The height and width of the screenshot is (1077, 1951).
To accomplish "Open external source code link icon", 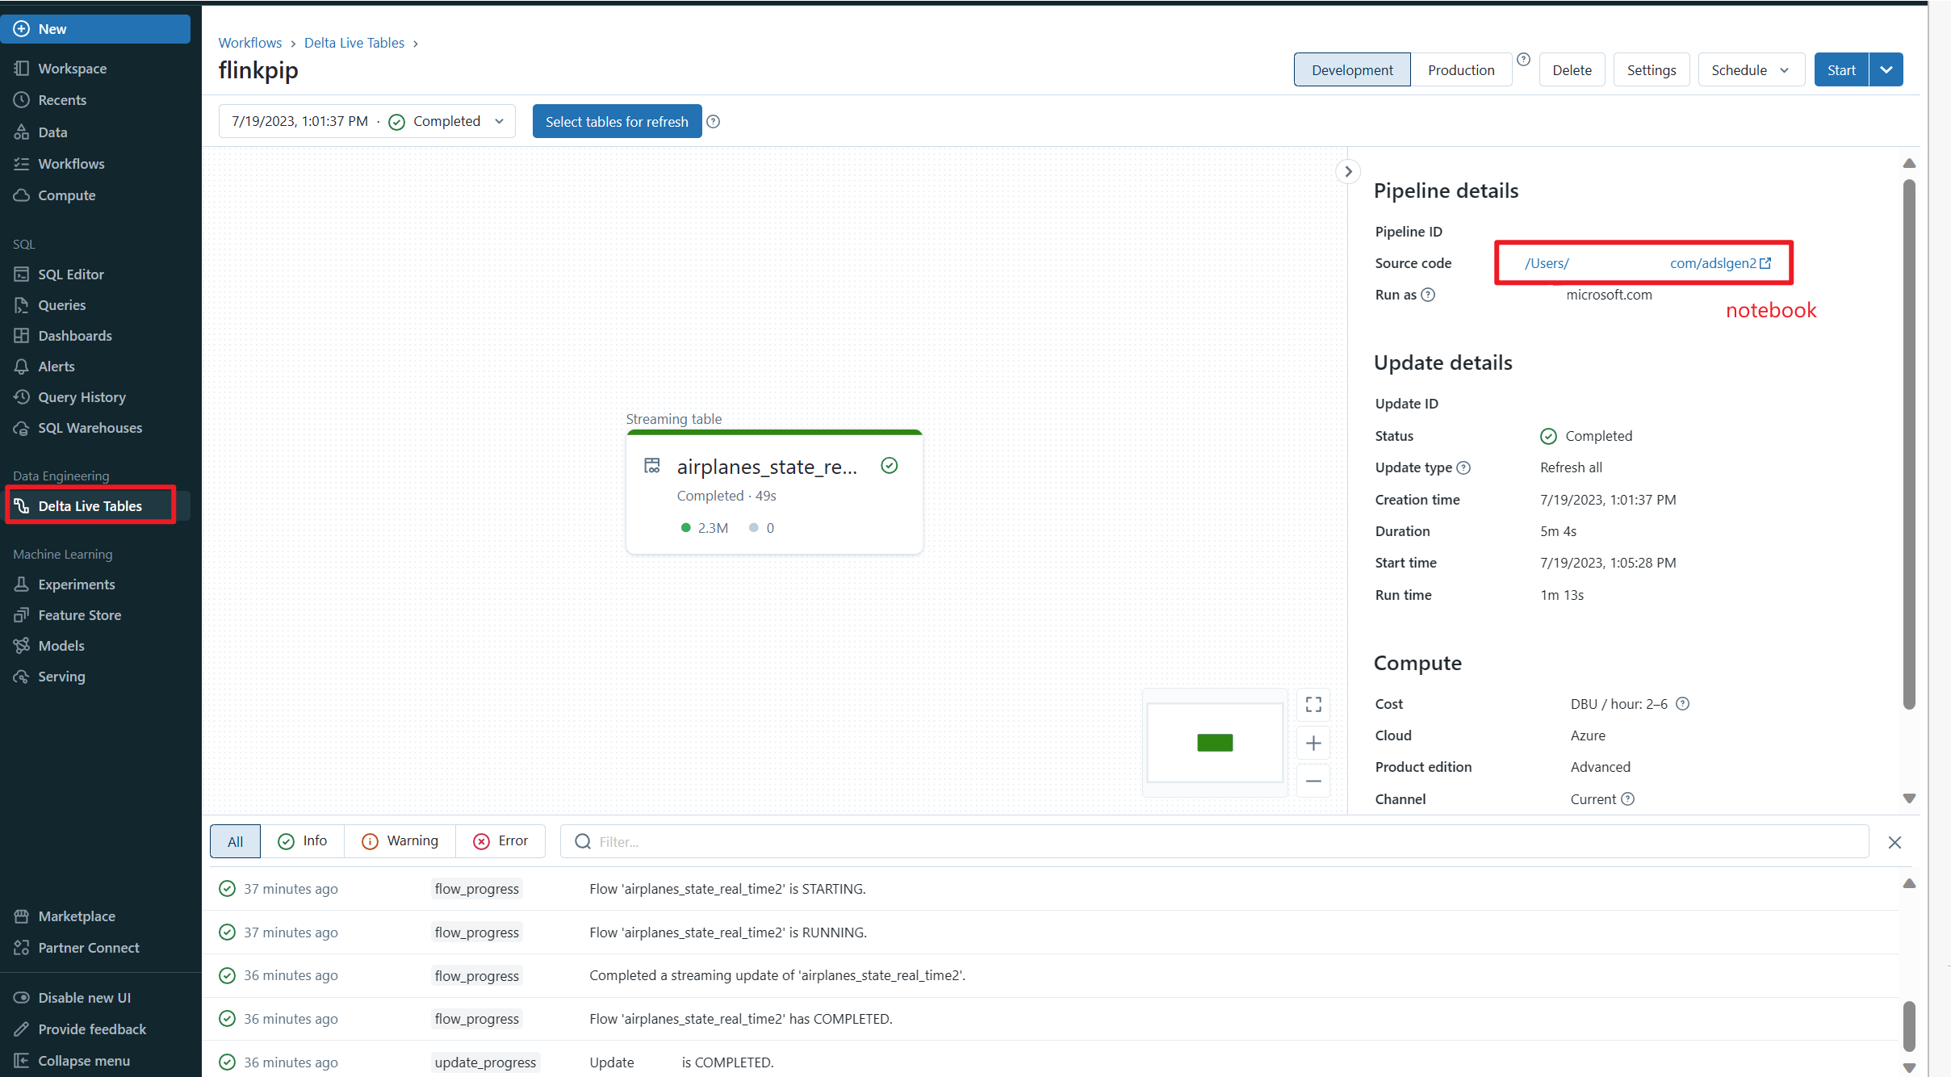I will (1765, 263).
